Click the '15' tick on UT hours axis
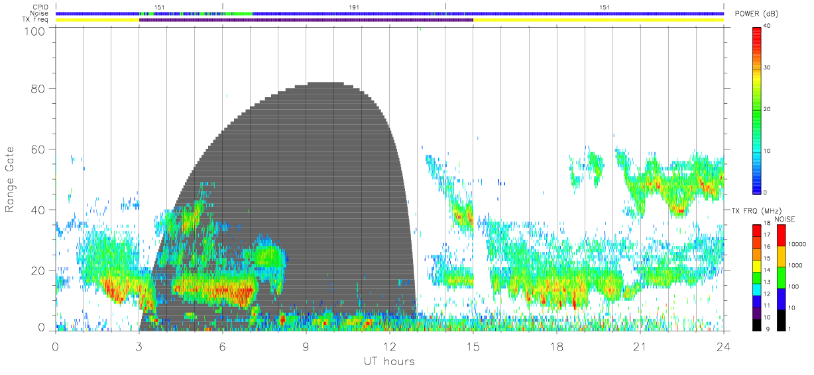Viewport: 814px width, 375px height. 473,346
